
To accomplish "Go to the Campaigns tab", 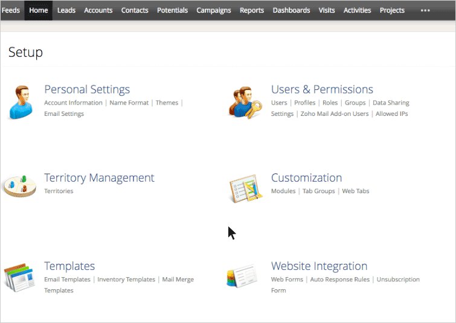I will (x=214, y=10).
